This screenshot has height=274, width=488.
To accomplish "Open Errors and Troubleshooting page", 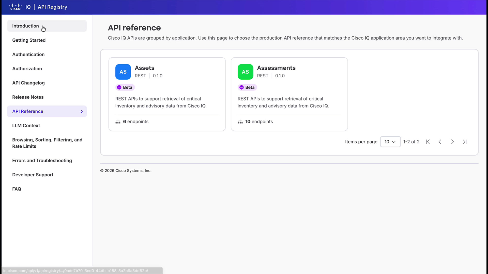I will [x=42, y=161].
